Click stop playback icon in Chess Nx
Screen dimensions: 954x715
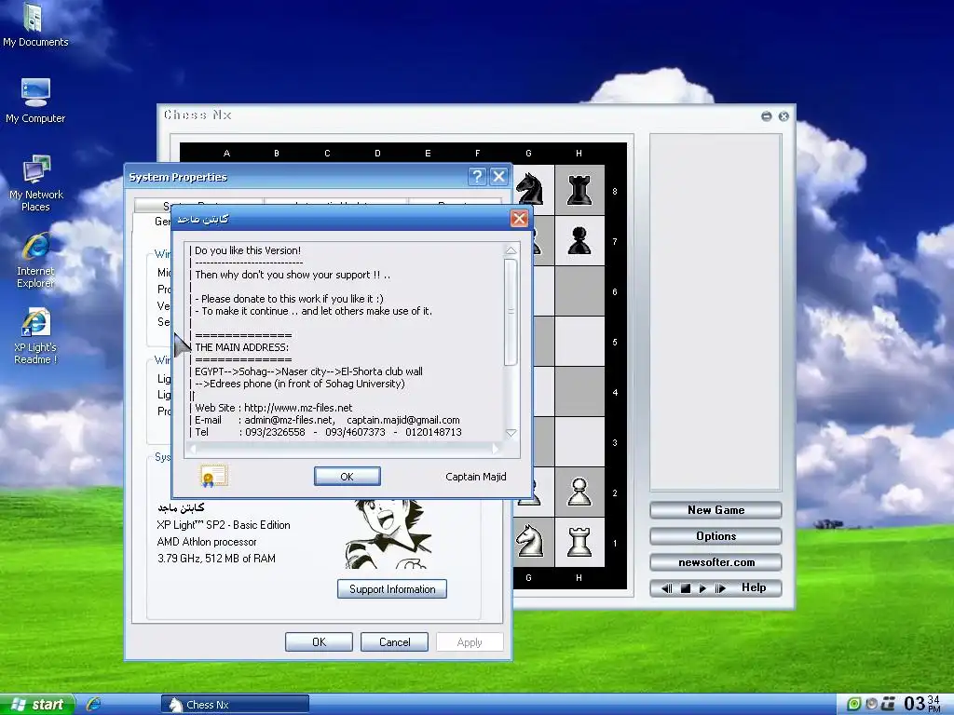[685, 588]
